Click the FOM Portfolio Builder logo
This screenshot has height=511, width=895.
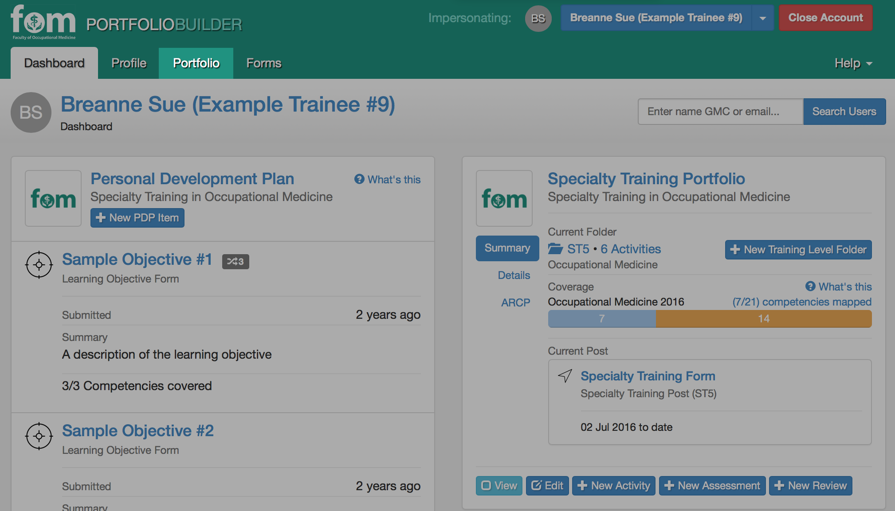point(126,22)
